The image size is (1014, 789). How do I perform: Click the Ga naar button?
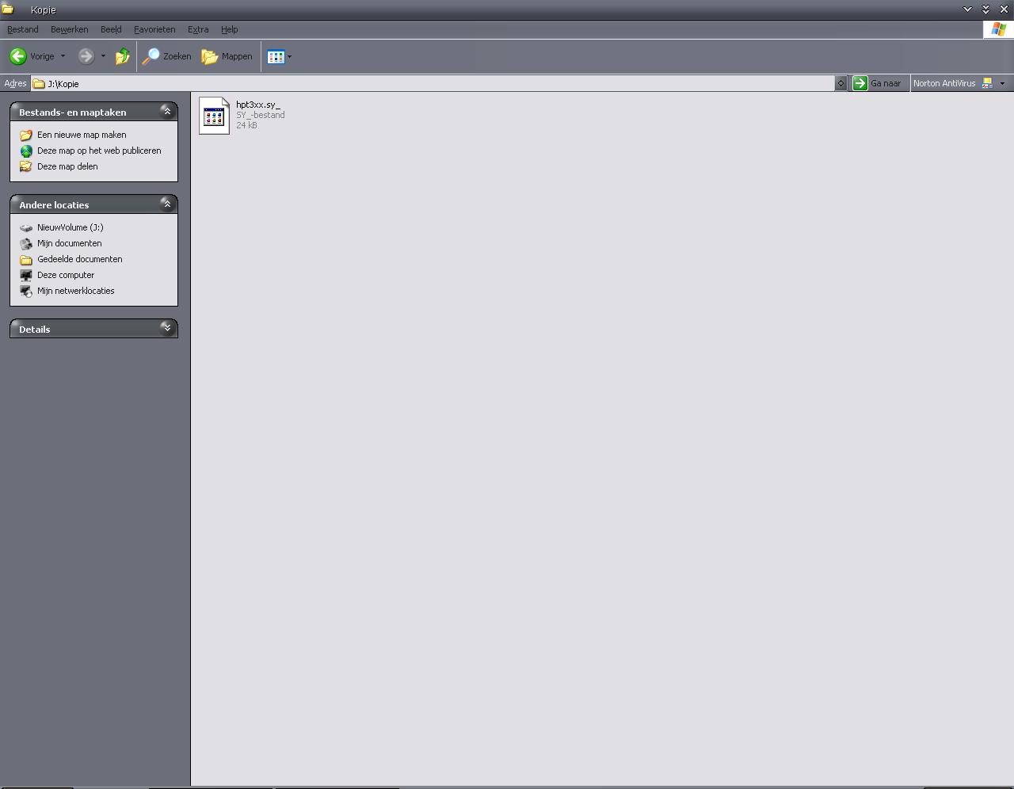(878, 83)
